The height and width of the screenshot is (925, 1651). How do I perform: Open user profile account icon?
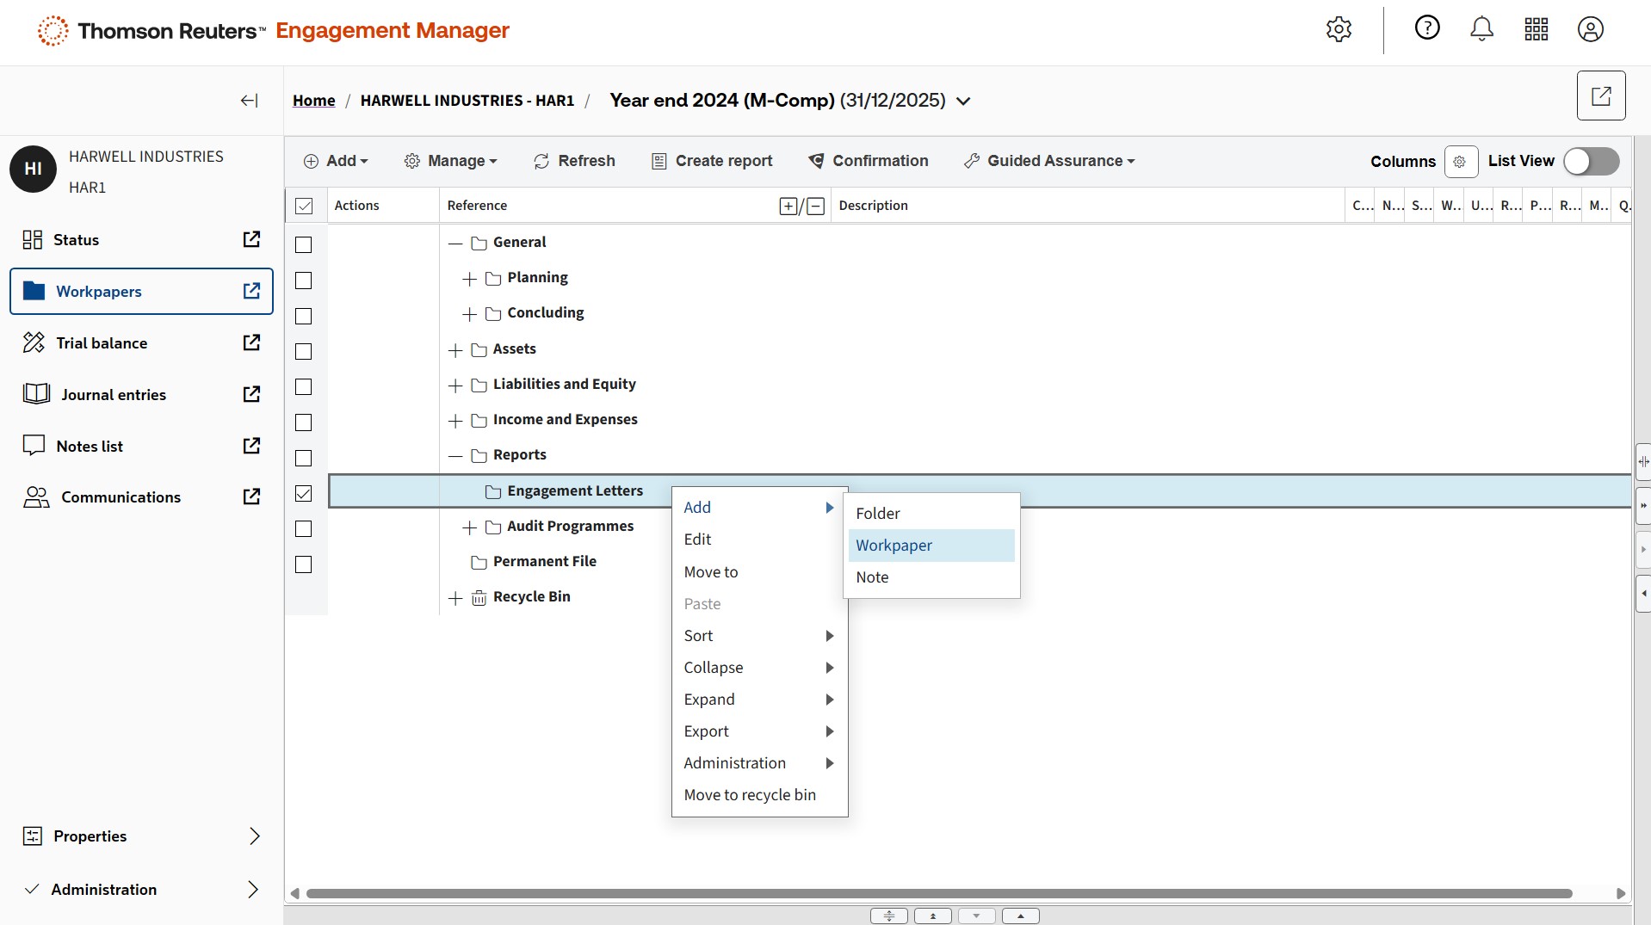(1590, 29)
